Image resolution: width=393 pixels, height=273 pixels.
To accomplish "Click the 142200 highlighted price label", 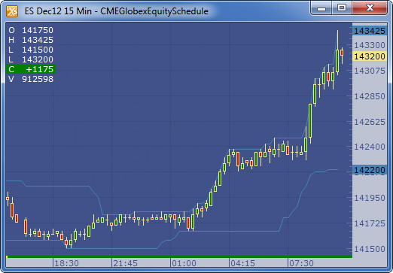I will click(x=370, y=170).
